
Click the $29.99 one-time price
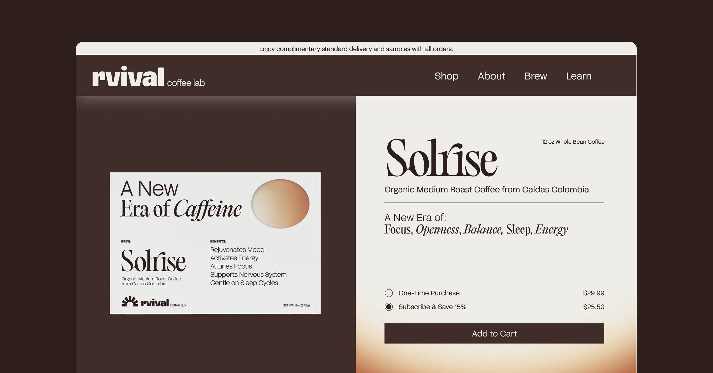pos(594,293)
